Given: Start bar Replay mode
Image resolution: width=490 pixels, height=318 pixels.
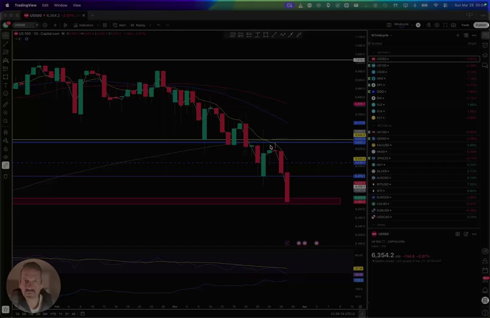Looking at the screenshot, I should pyautogui.click(x=138, y=25).
